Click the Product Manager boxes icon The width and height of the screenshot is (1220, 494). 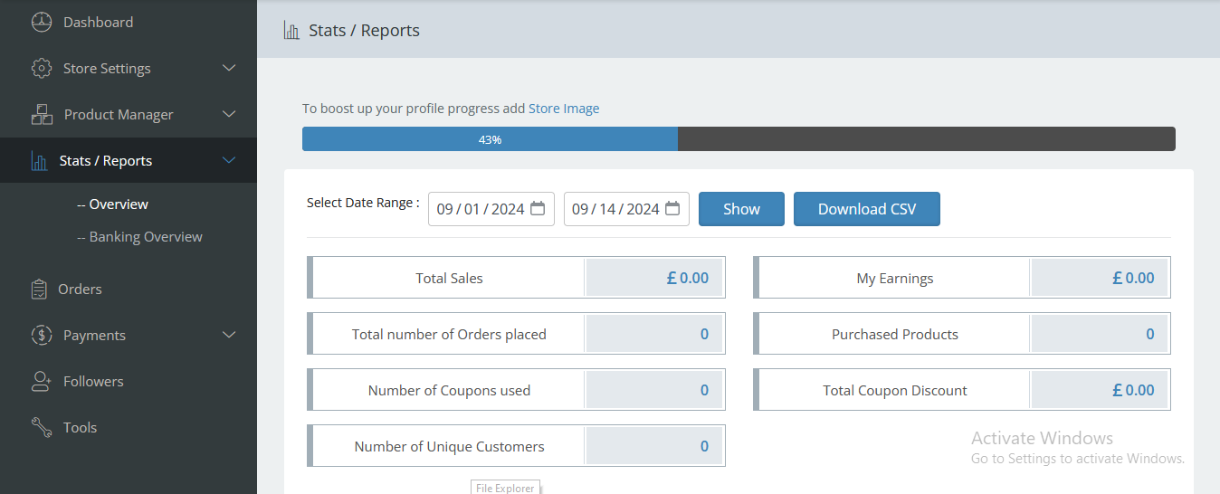pos(42,115)
